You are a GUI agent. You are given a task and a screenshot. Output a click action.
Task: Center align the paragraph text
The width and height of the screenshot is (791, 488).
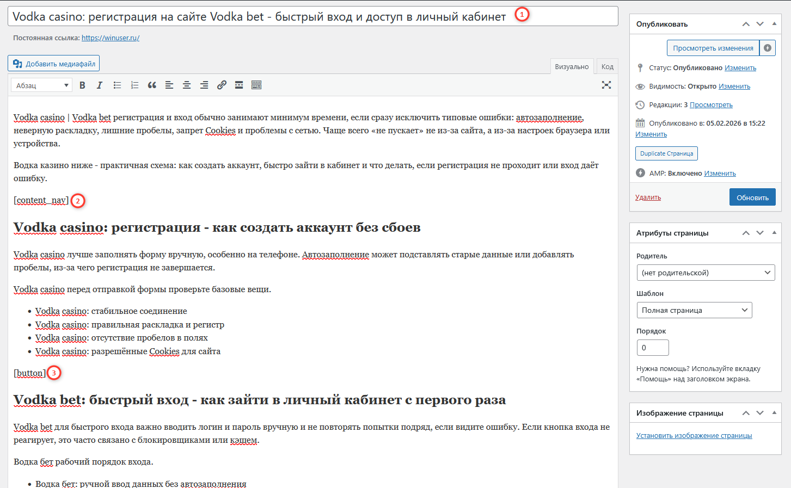(x=187, y=85)
